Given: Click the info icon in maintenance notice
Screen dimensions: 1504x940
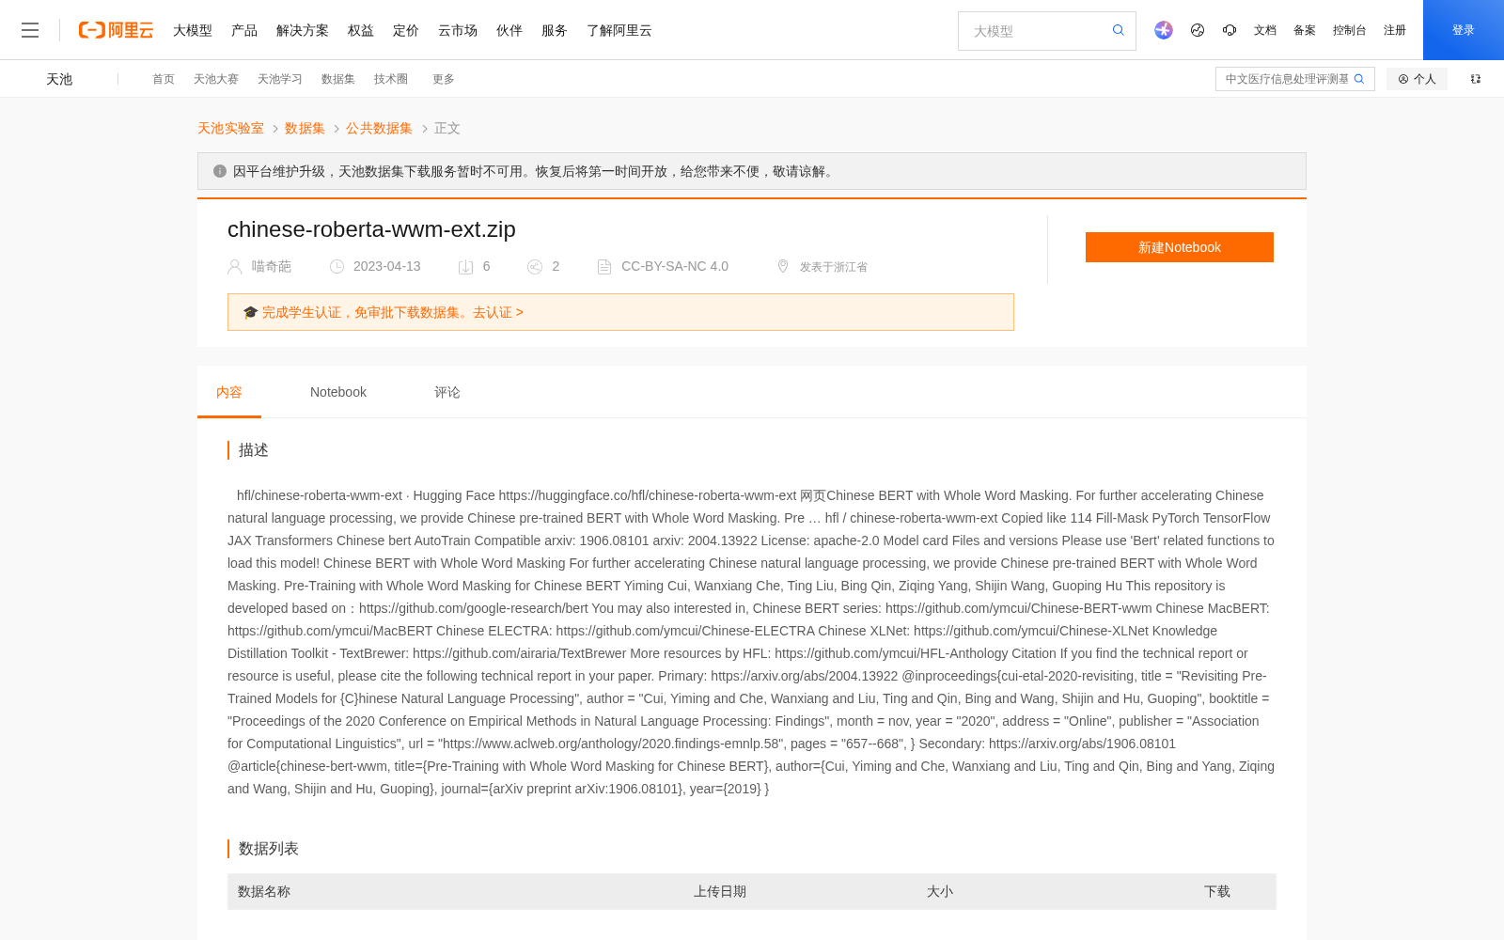Looking at the screenshot, I should [220, 171].
